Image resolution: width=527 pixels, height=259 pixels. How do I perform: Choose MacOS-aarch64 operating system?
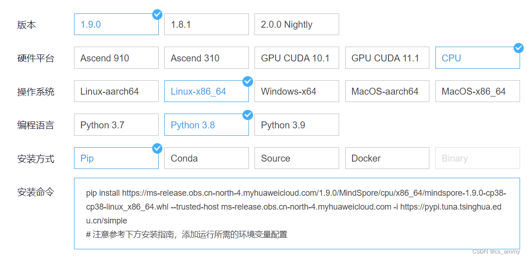click(387, 91)
